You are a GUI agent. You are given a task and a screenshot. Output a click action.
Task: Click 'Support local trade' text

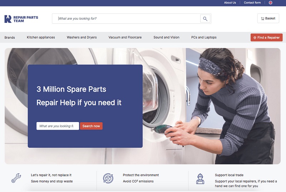(x=229, y=175)
